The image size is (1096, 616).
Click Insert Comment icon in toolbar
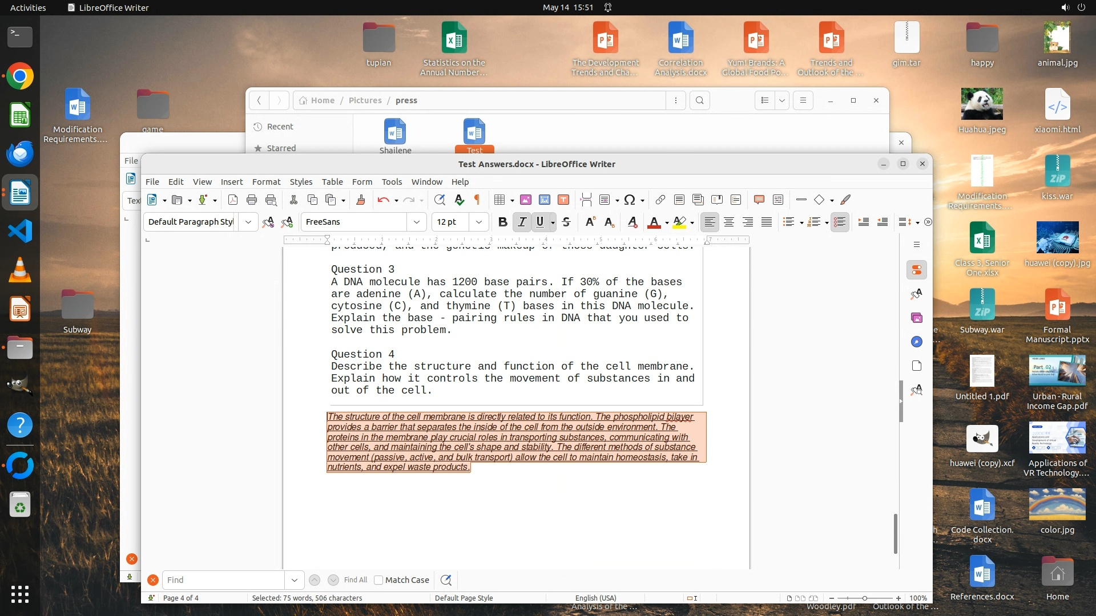tap(759, 200)
